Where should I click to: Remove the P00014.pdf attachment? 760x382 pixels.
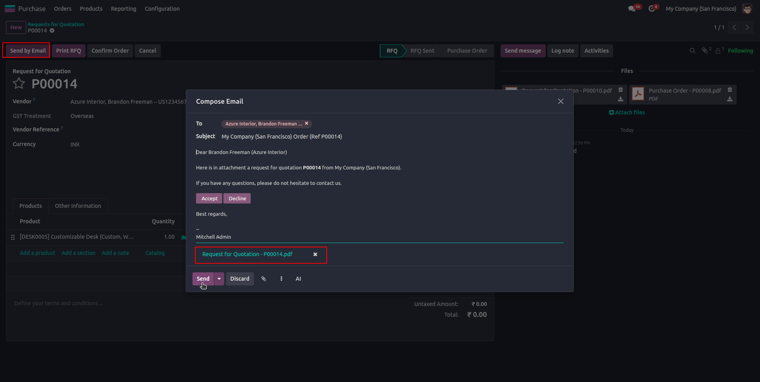click(x=315, y=255)
